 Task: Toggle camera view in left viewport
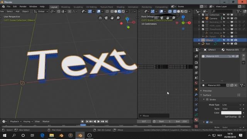point(106,18)
